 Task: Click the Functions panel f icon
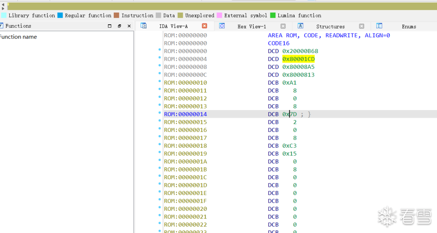click(2, 25)
